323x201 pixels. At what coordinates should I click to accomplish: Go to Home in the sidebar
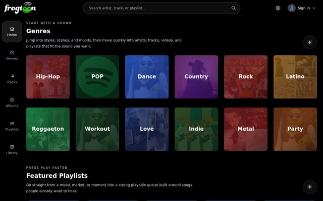click(12, 32)
